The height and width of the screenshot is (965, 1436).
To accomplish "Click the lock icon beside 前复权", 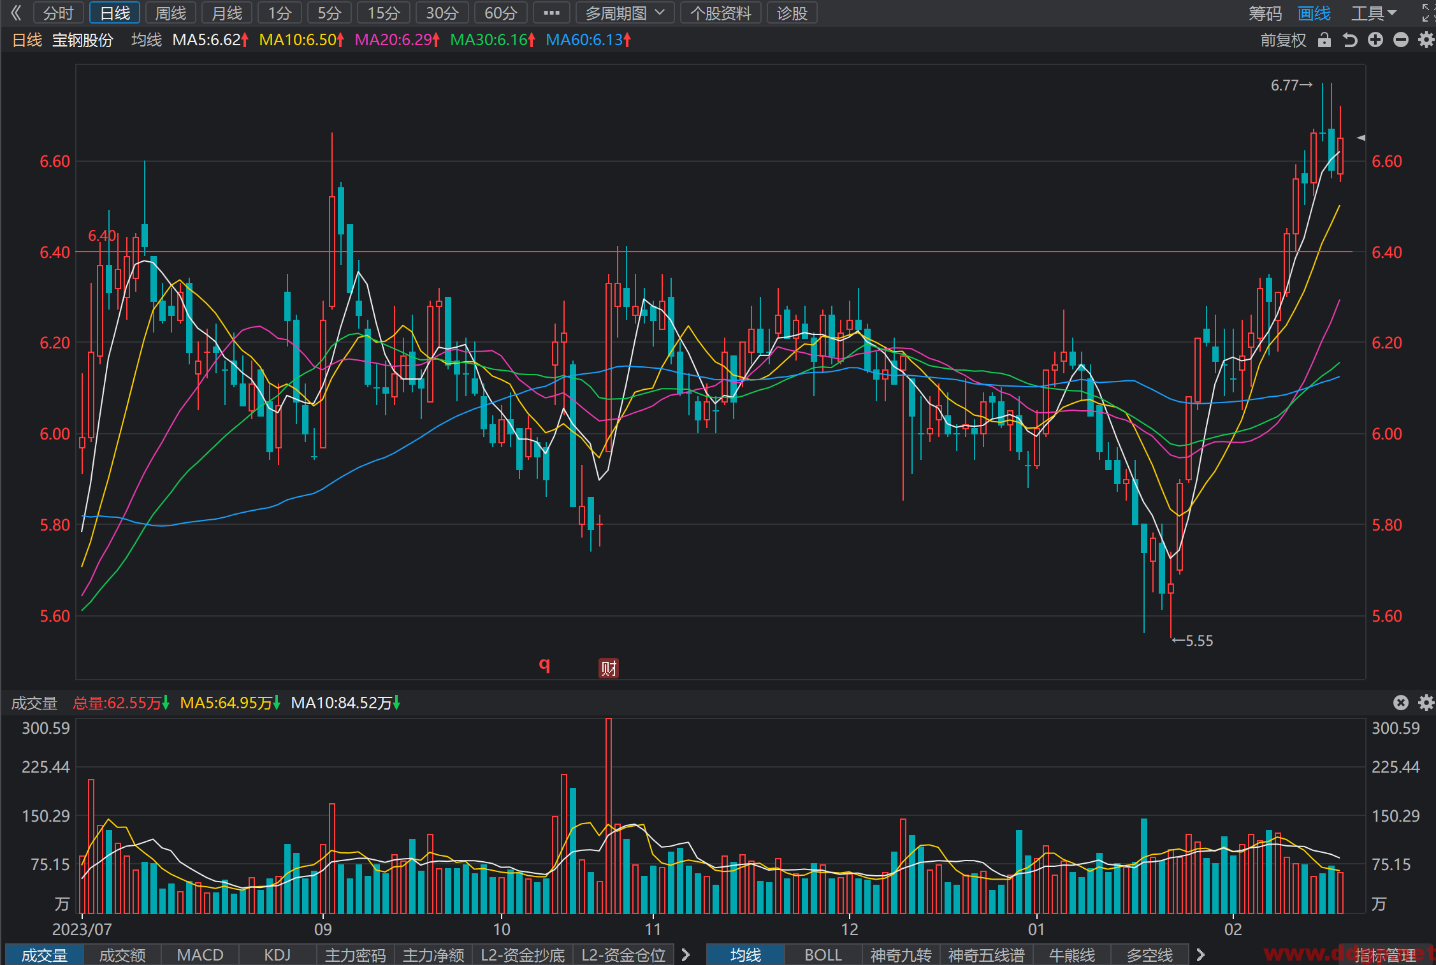I will 1324,40.
